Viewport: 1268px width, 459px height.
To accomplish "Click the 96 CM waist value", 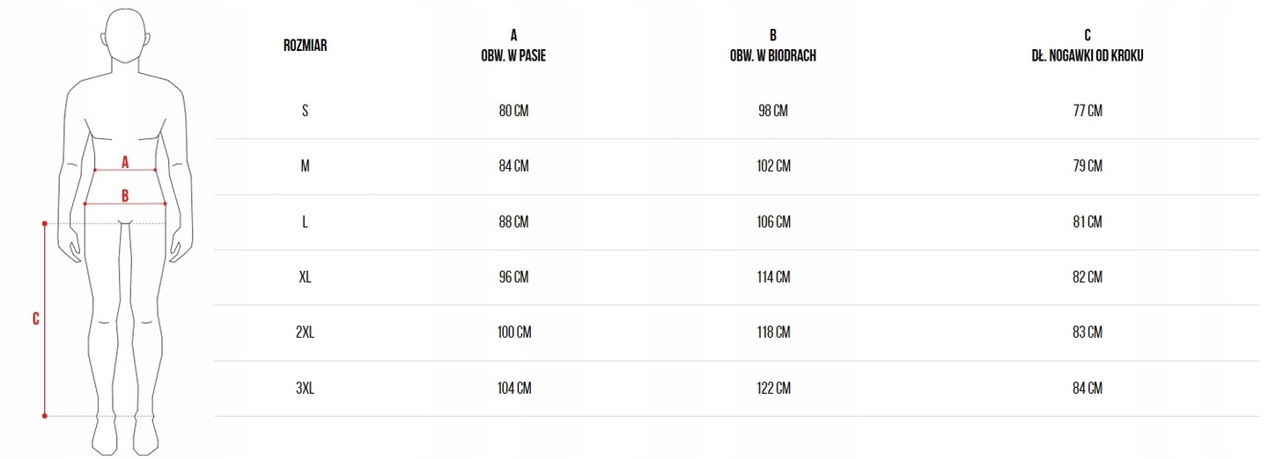I will point(513,277).
